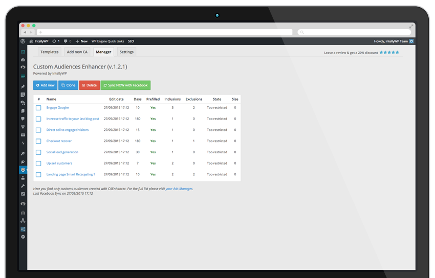Click the IntellyWP user avatar icon
The width and height of the screenshot is (435, 278).
[411, 41]
